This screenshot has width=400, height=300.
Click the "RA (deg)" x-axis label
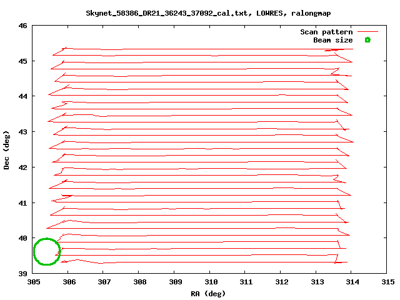(x=208, y=294)
